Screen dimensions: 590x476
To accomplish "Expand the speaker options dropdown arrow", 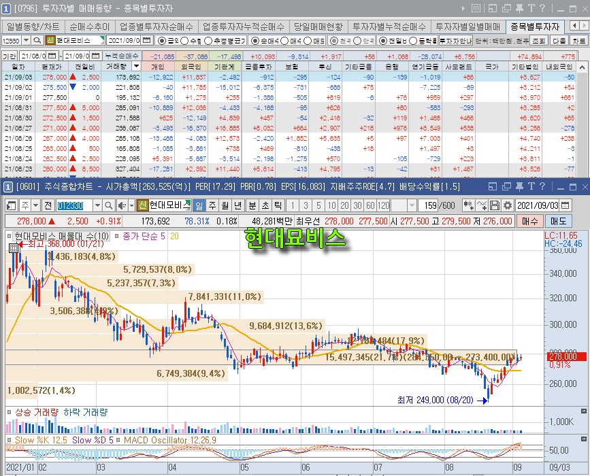I will (x=132, y=205).
